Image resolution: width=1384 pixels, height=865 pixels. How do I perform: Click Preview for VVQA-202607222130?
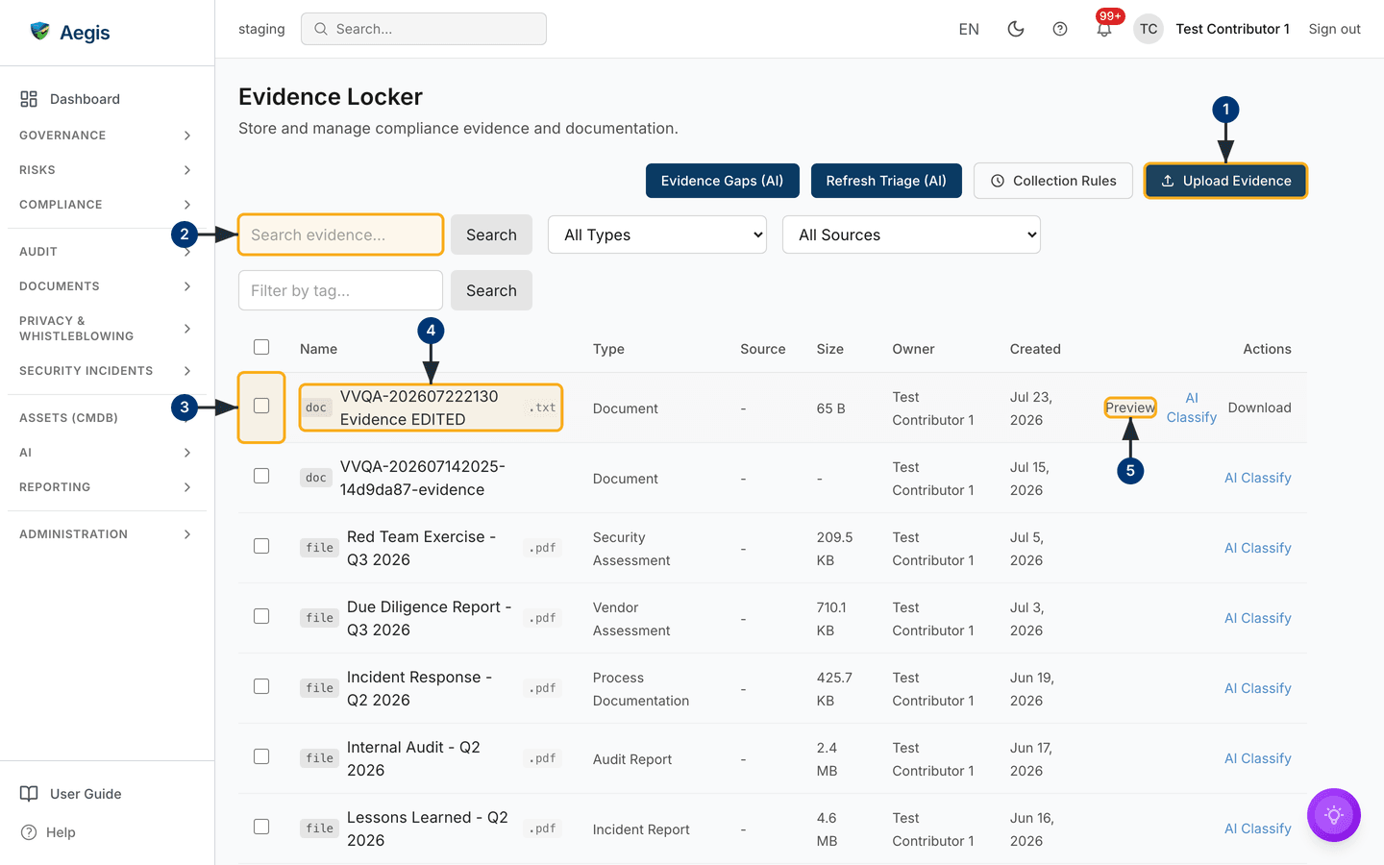[x=1130, y=408]
